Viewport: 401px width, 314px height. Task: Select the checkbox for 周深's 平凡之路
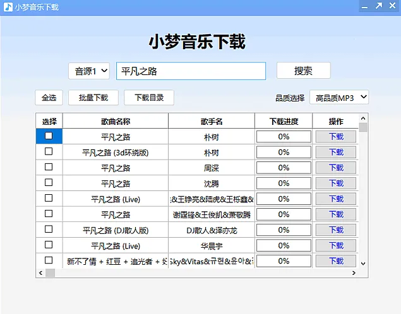click(49, 167)
